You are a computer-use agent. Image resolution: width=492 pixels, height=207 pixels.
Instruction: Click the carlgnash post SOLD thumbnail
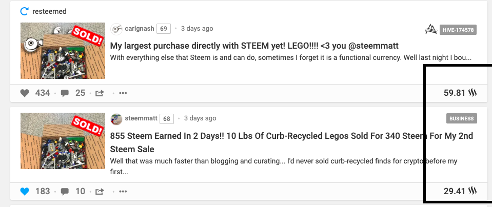[x=63, y=51]
